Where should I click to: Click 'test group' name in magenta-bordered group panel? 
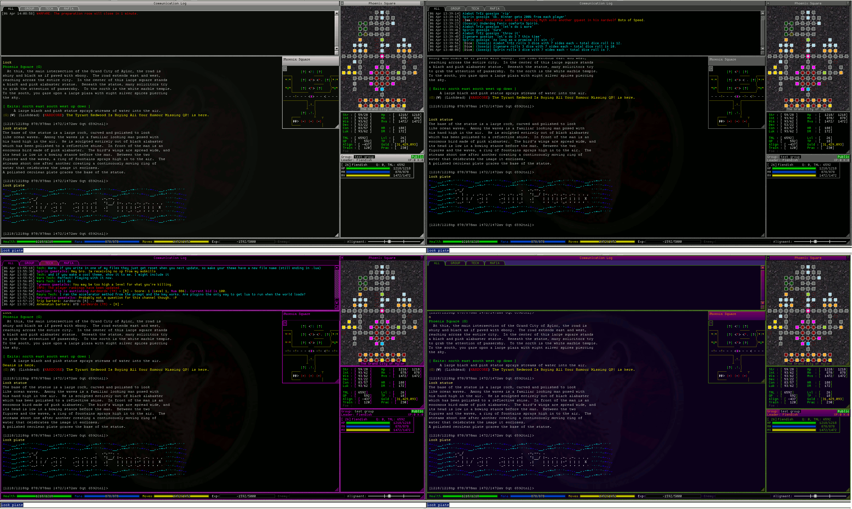(364, 411)
